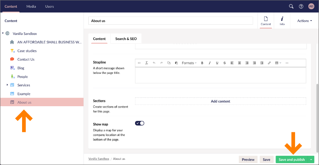Click Add content in Sections
This screenshot has height=165, width=319.
pos(220,101)
